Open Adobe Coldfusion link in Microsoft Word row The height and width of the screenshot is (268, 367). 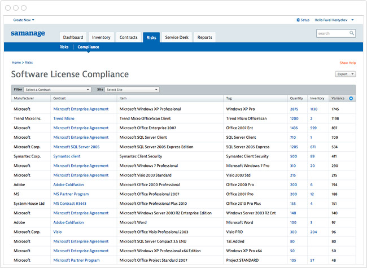68,222
